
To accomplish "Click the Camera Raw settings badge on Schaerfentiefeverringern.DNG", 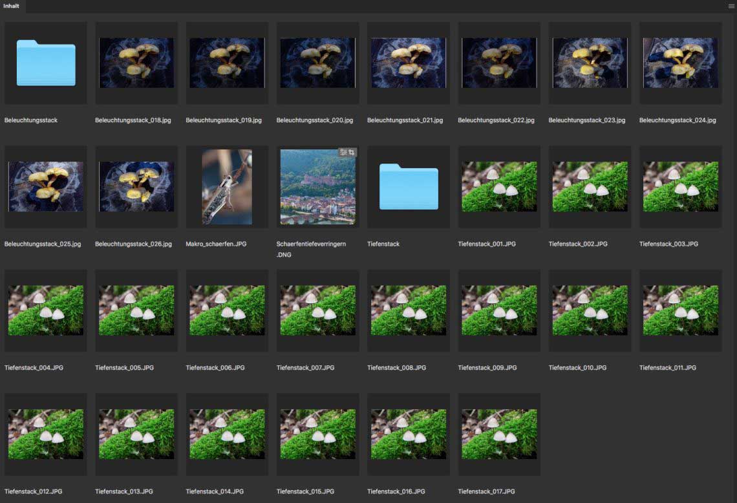I will pos(343,153).
